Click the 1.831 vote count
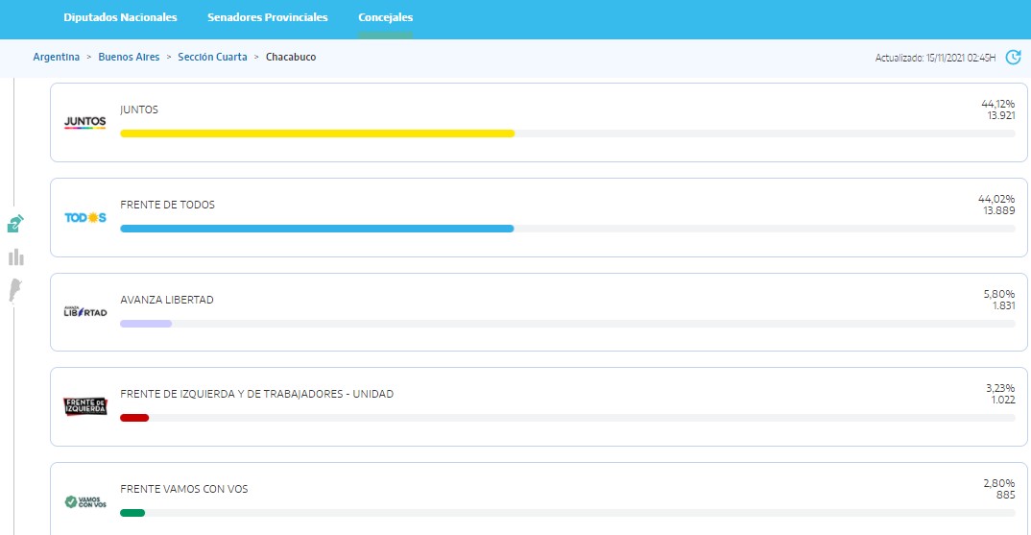Image resolution: width=1031 pixels, height=535 pixels. pos(1003,305)
